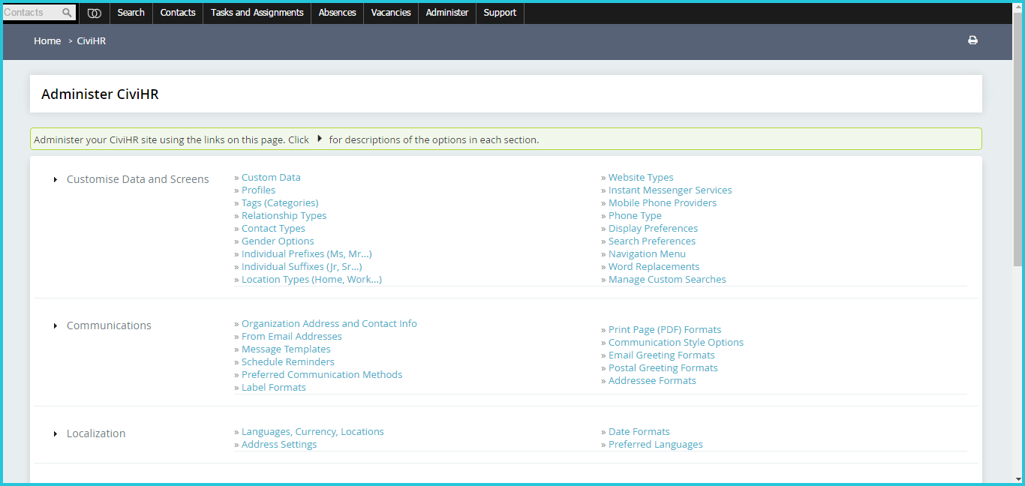Open the Contacts menu
This screenshot has width=1025, height=486.
[178, 13]
